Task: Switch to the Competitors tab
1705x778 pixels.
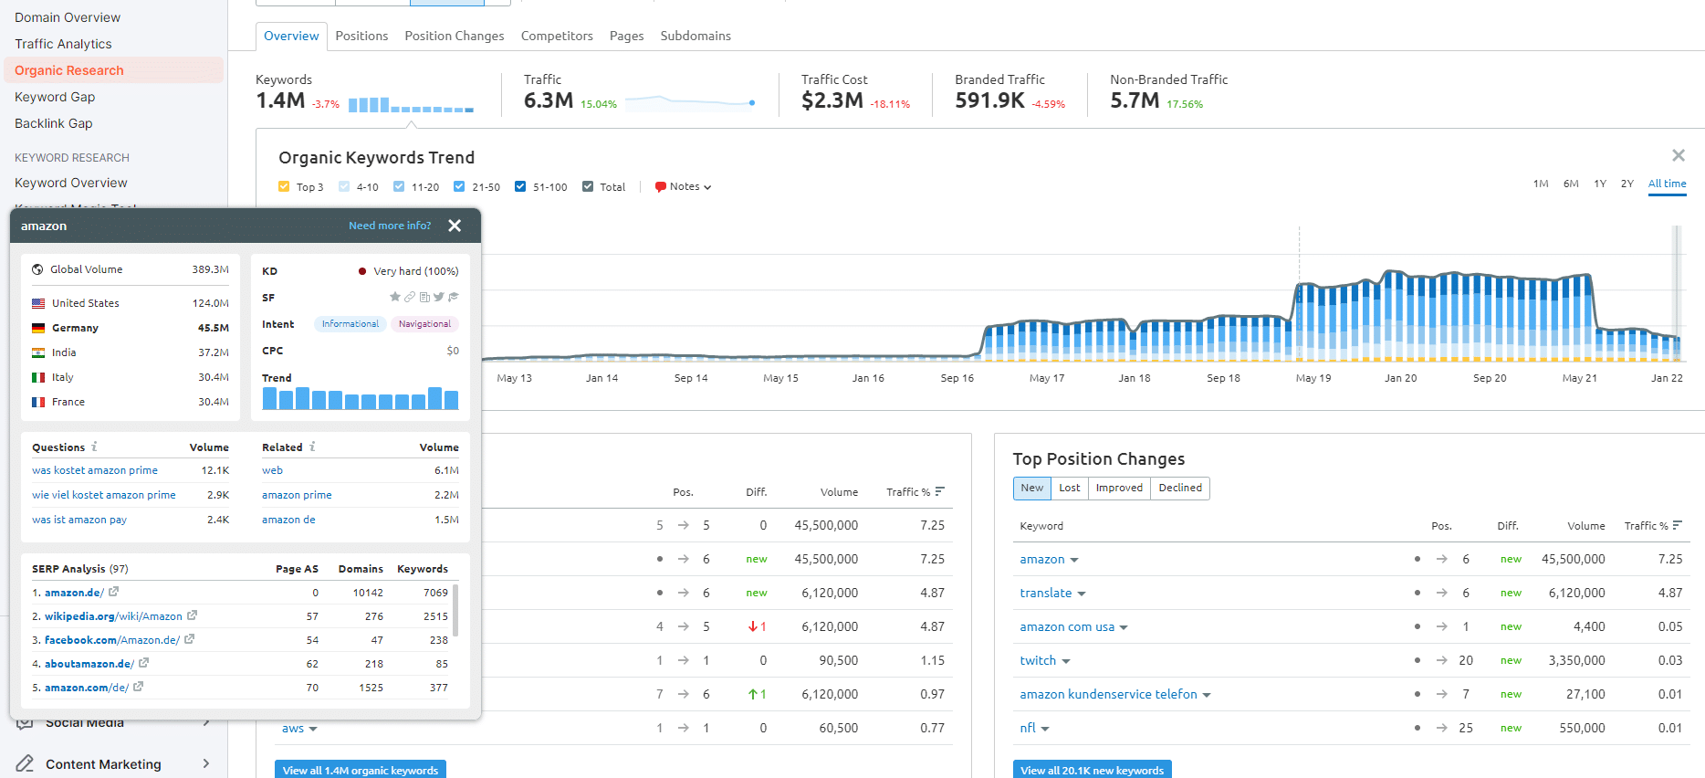Action: (x=557, y=36)
